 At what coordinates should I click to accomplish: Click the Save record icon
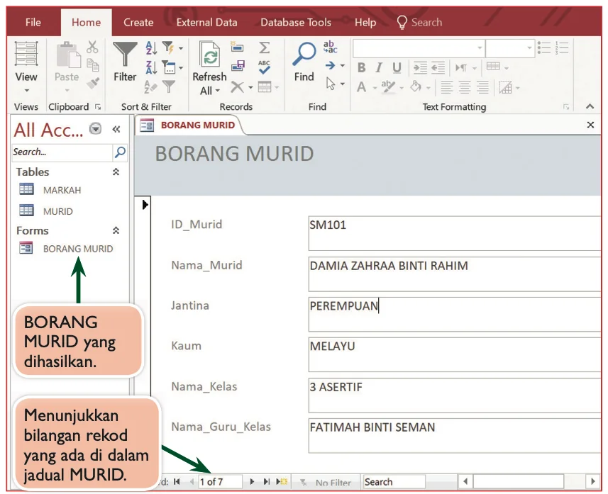(x=238, y=65)
